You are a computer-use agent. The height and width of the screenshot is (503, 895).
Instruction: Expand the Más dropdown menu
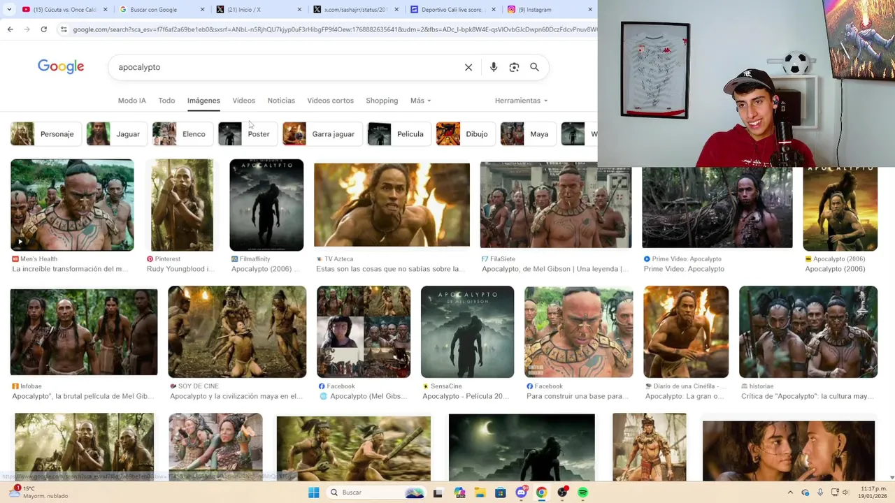pos(420,101)
